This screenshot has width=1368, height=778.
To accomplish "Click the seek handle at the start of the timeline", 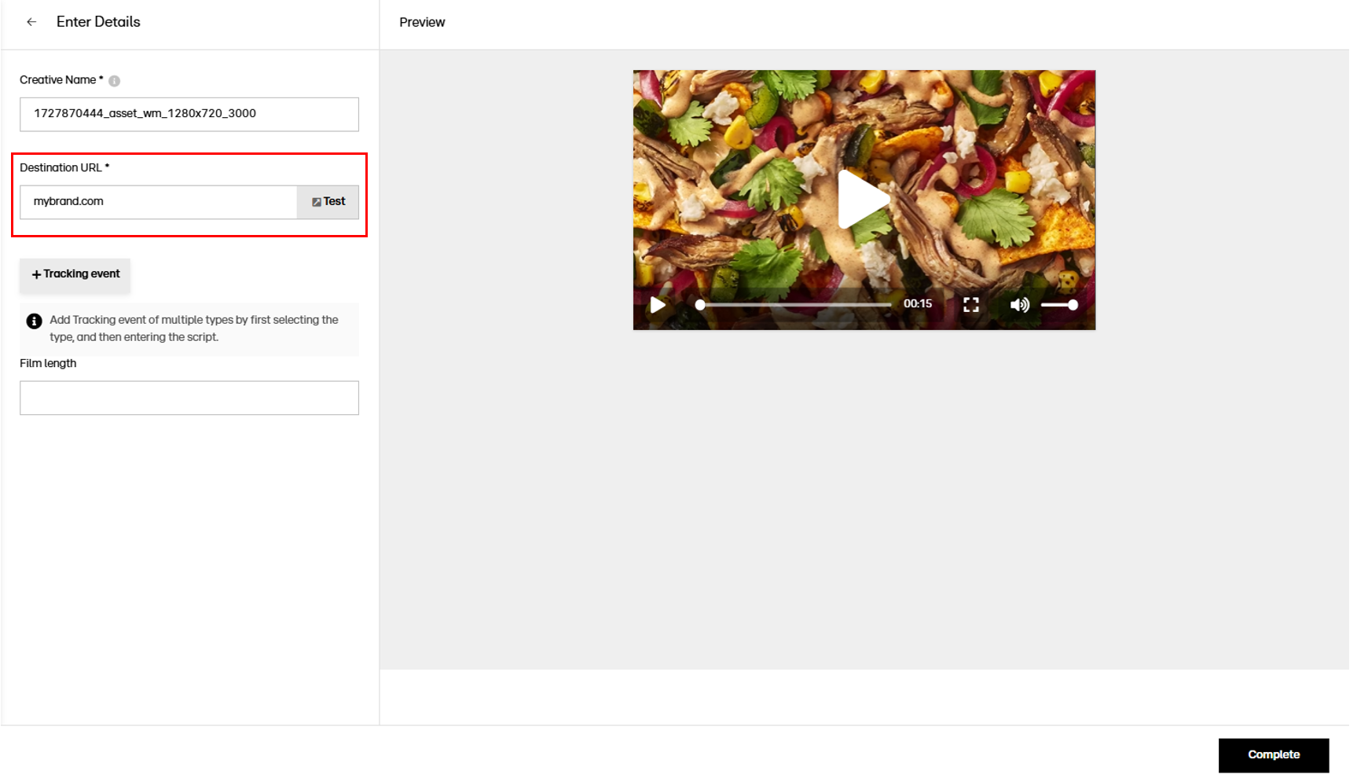I will pos(700,305).
